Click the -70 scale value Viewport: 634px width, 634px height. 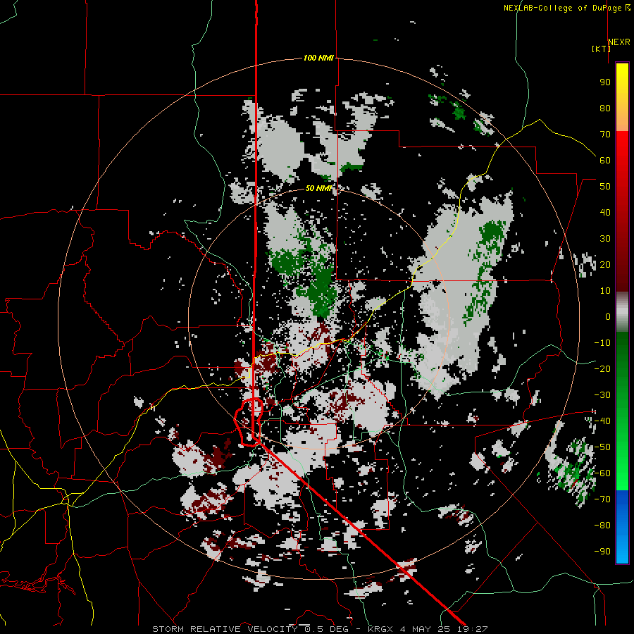tap(602, 499)
